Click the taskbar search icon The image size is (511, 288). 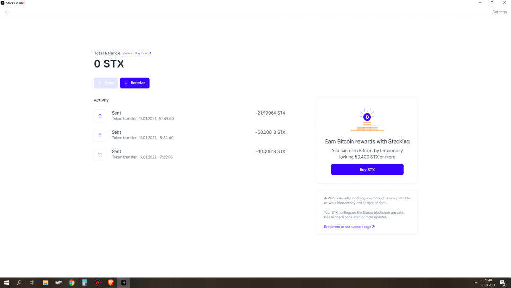19,283
